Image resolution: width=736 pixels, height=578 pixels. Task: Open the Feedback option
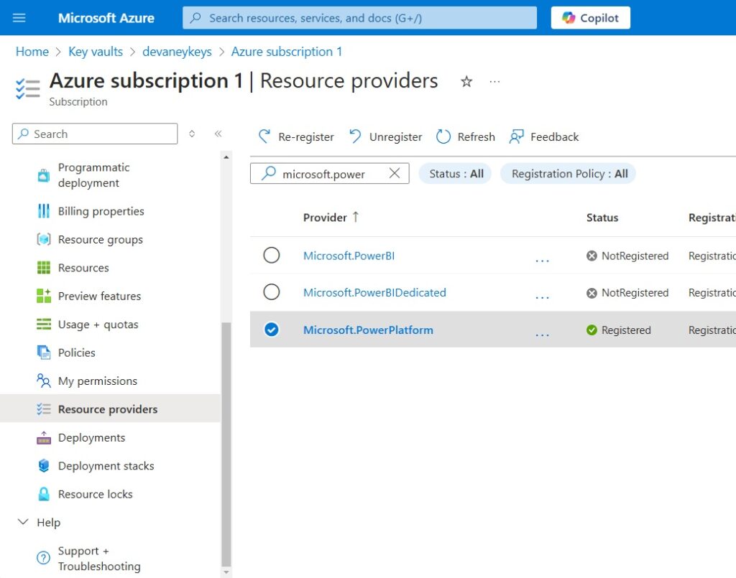544,137
